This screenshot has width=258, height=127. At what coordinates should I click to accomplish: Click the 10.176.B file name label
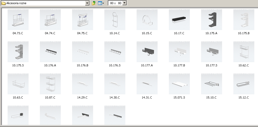(82, 65)
